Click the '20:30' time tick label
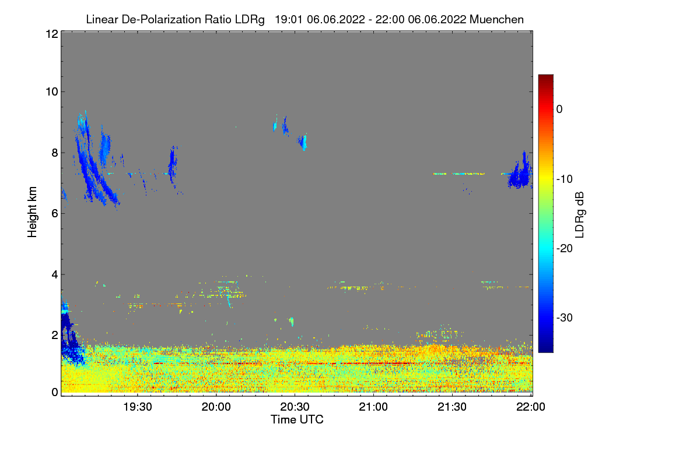Viewport: 700px width, 466px height. pos(295,407)
